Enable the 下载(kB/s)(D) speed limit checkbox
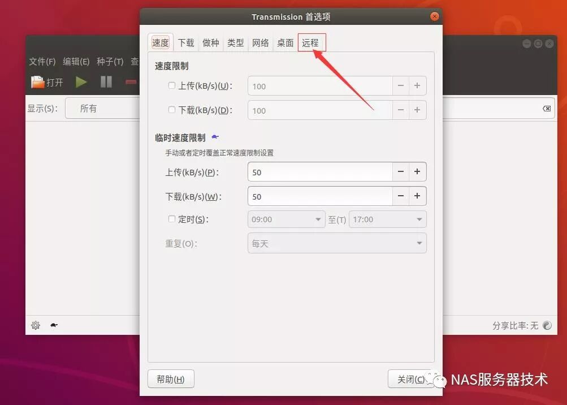Screen dimensions: 567x405 171,110
